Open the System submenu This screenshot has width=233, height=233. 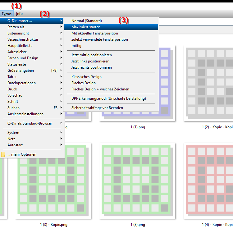[x=31, y=133]
